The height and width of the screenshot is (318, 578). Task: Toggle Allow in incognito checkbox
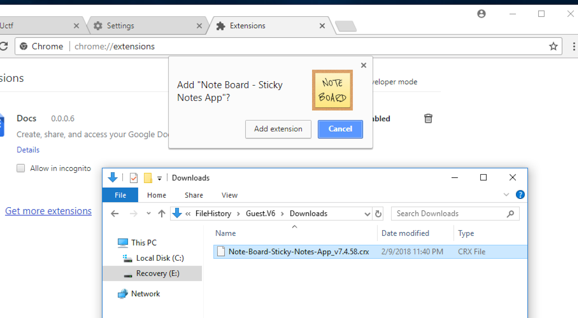(21, 168)
